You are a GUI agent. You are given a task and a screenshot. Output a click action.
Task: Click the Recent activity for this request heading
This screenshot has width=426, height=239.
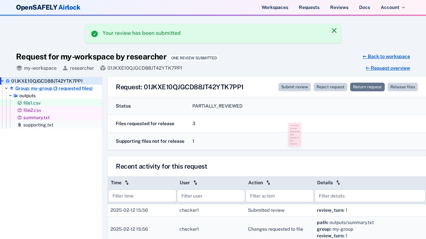(x=161, y=166)
